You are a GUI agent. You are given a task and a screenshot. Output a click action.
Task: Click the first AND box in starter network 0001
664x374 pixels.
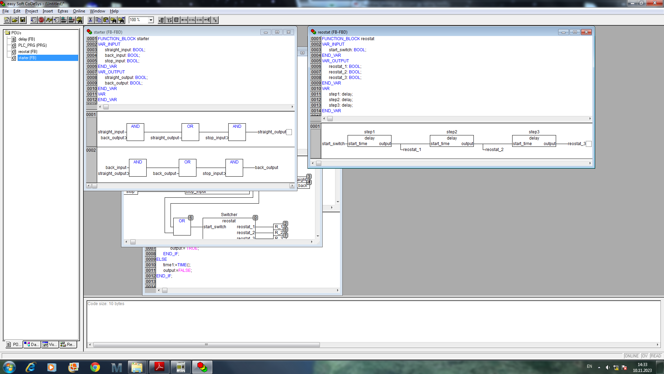coord(135,132)
